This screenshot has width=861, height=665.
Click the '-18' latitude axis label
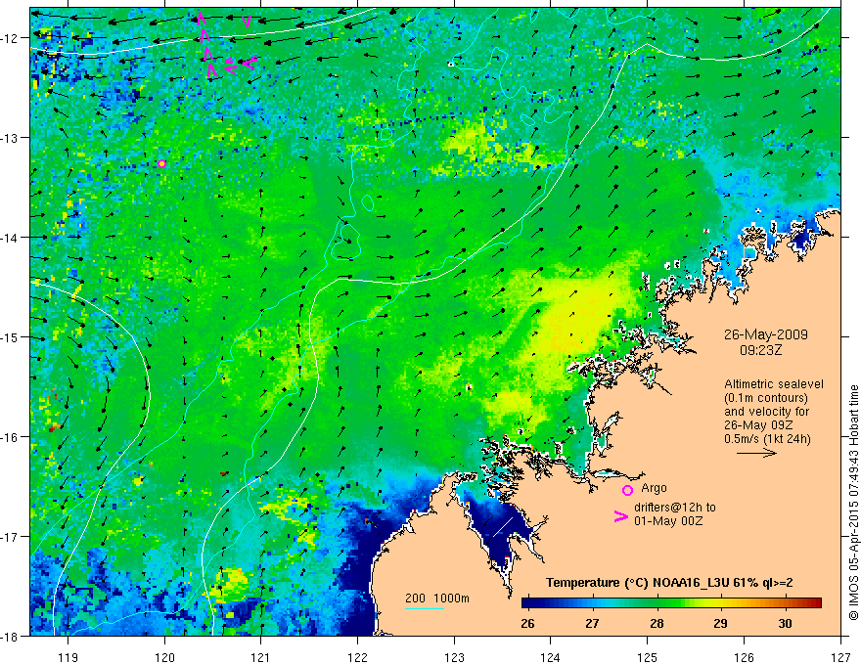pyautogui.click(x=10, y=636)
